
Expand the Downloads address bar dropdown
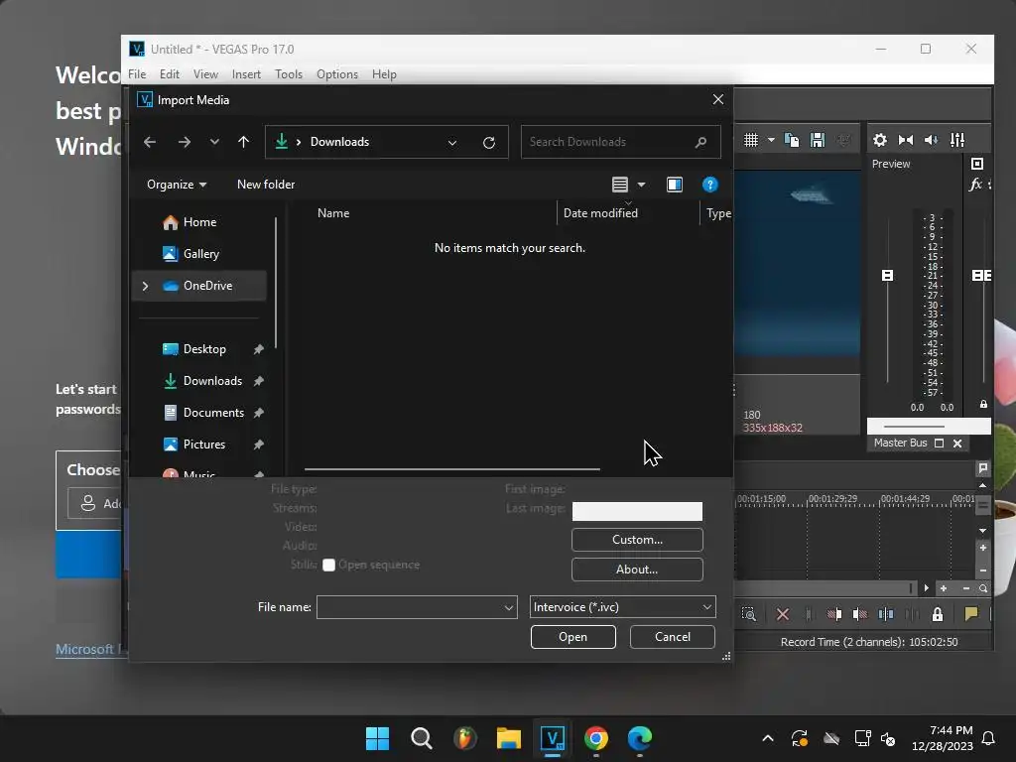[x=452, y=143]
